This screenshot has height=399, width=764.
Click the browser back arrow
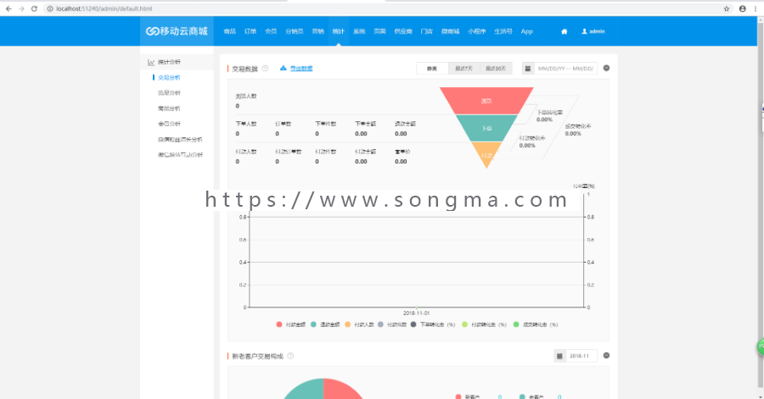[x=8, y=8]
